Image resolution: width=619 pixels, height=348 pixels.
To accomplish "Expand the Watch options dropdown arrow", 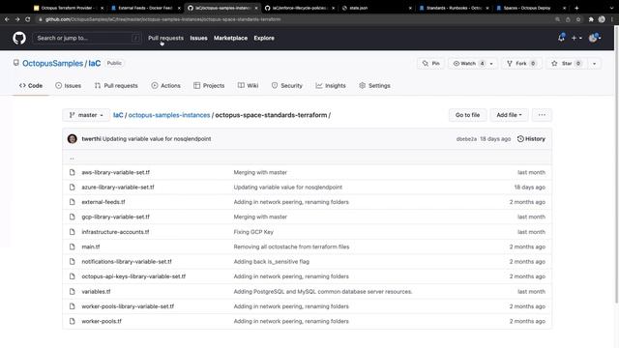I will (492, 63).
